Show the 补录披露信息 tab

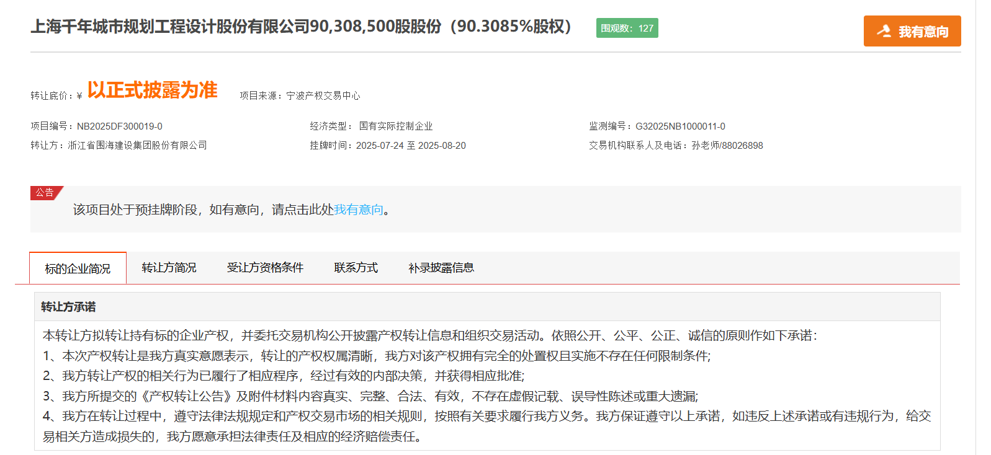tap(441, 268)
